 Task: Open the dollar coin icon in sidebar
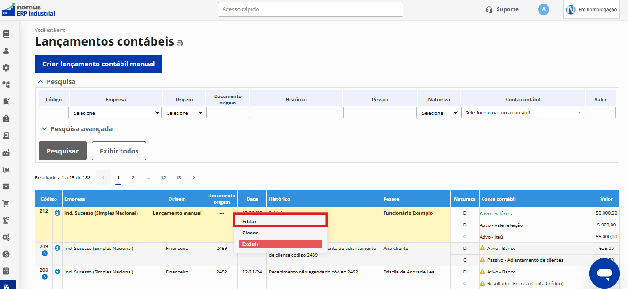(6, 254)
